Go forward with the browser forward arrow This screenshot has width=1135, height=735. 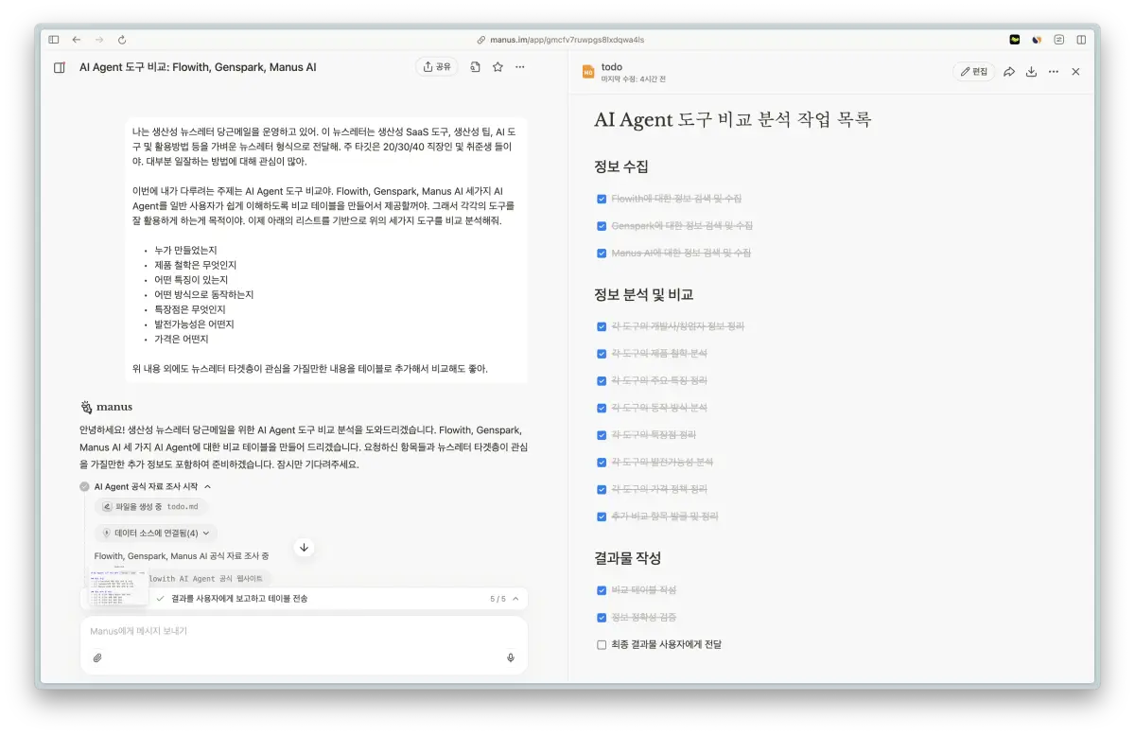pos(99,40)
